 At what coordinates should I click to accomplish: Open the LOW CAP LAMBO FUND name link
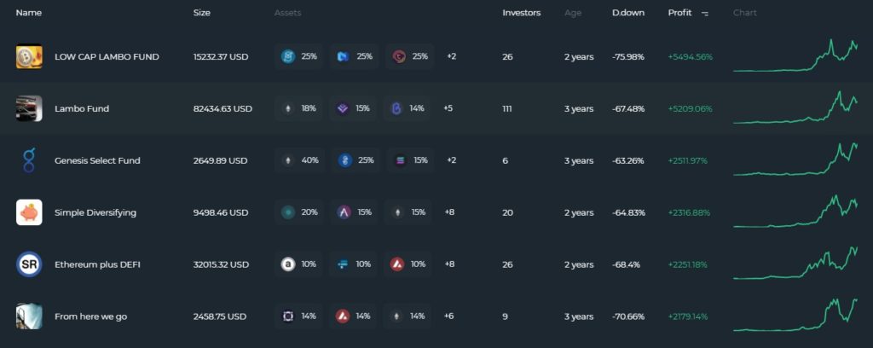tap(107, 57)
